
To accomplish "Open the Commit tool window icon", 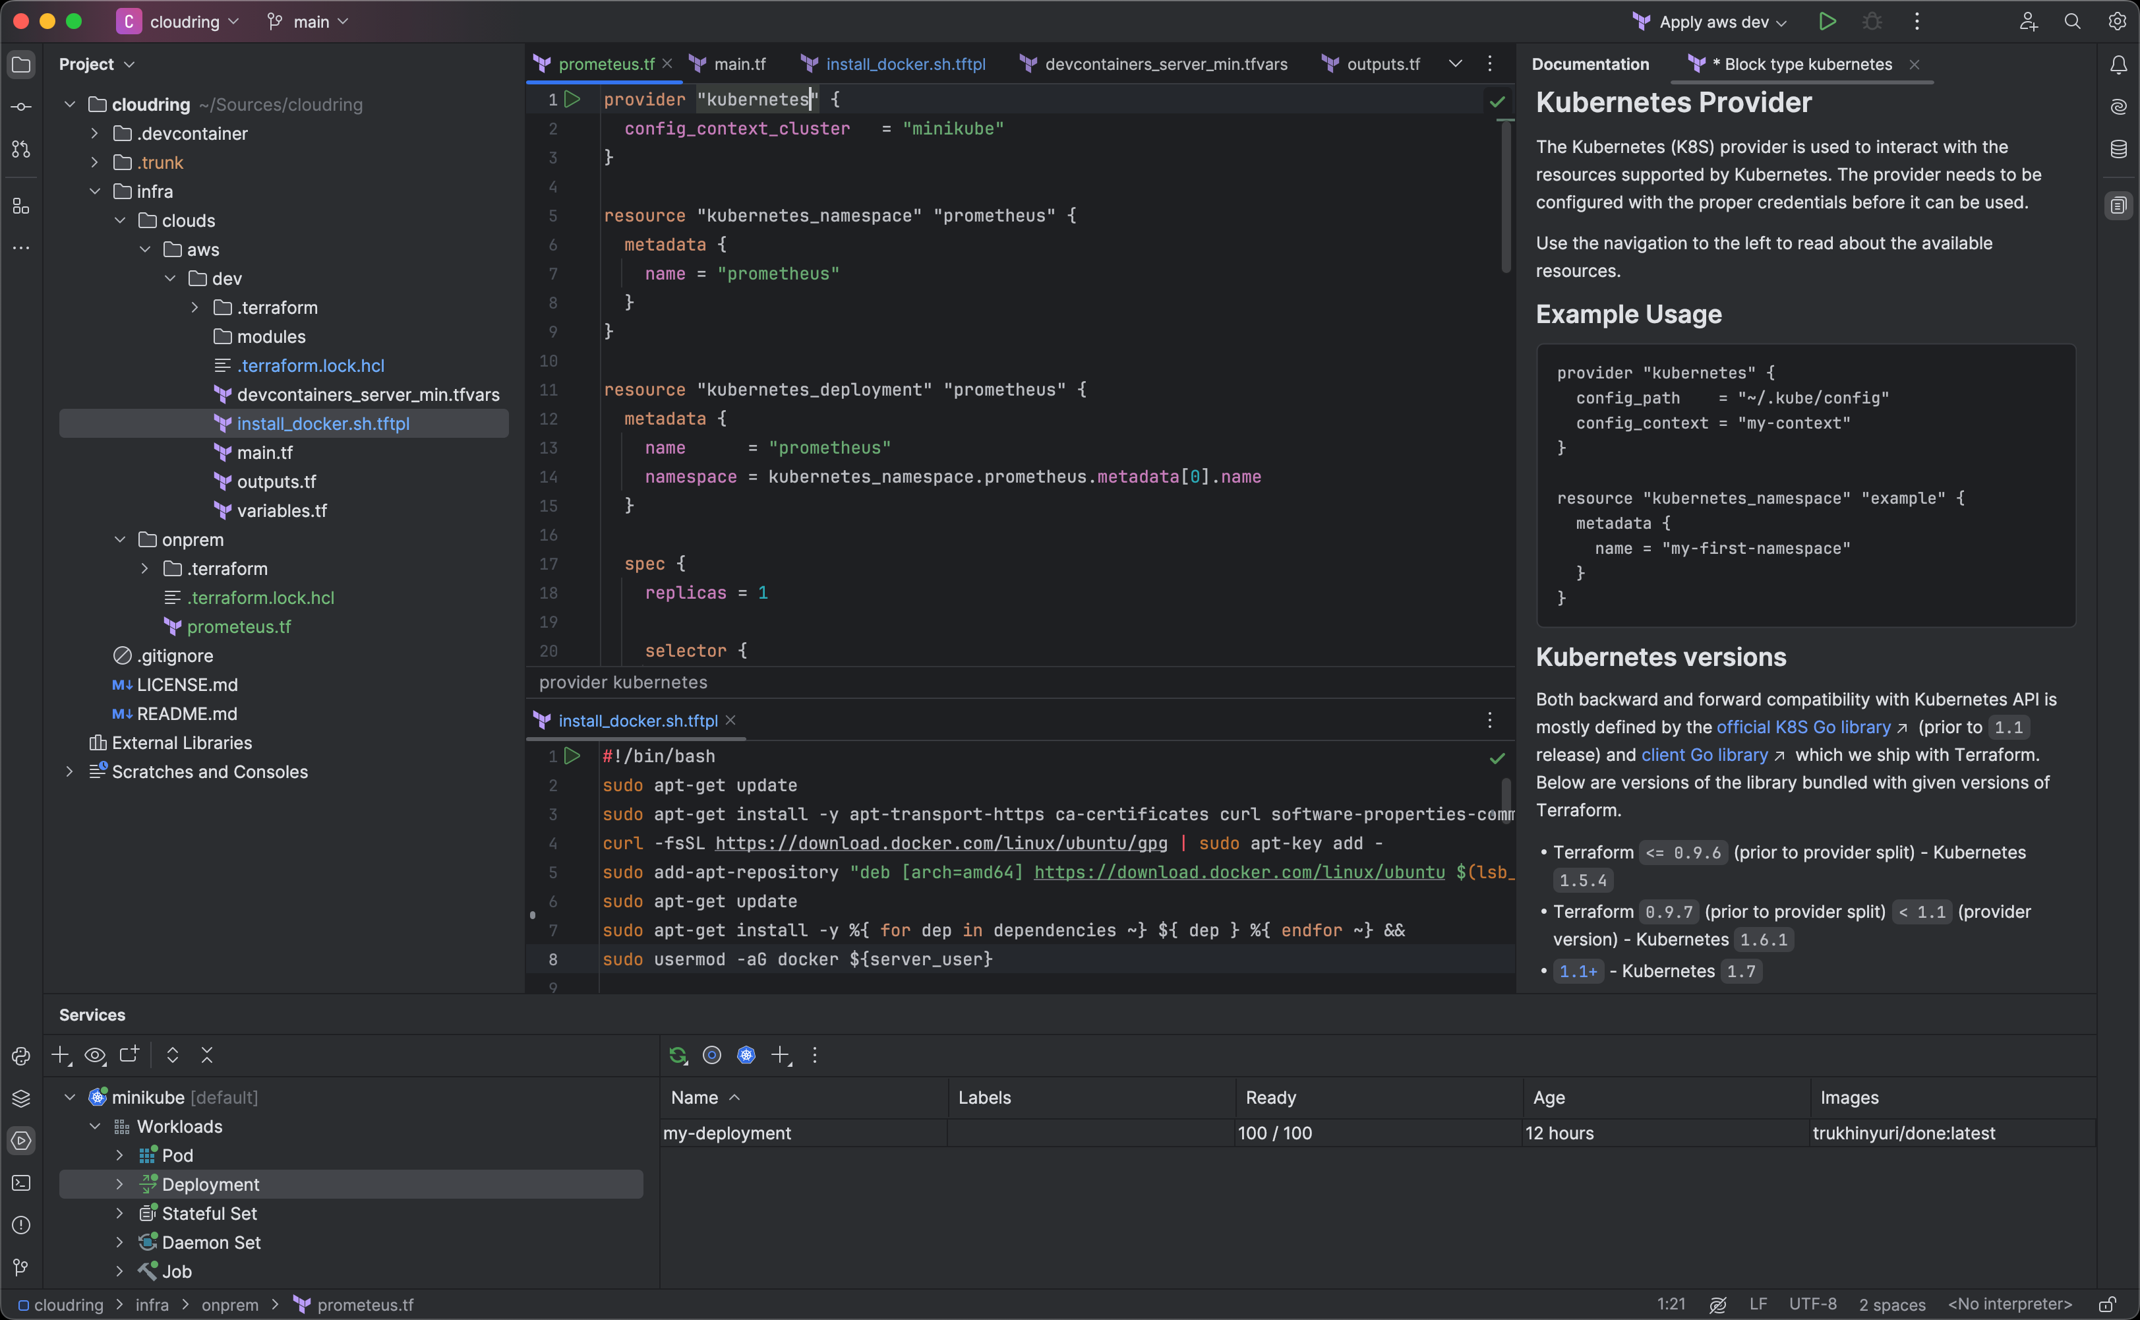I will pos(21,107).
